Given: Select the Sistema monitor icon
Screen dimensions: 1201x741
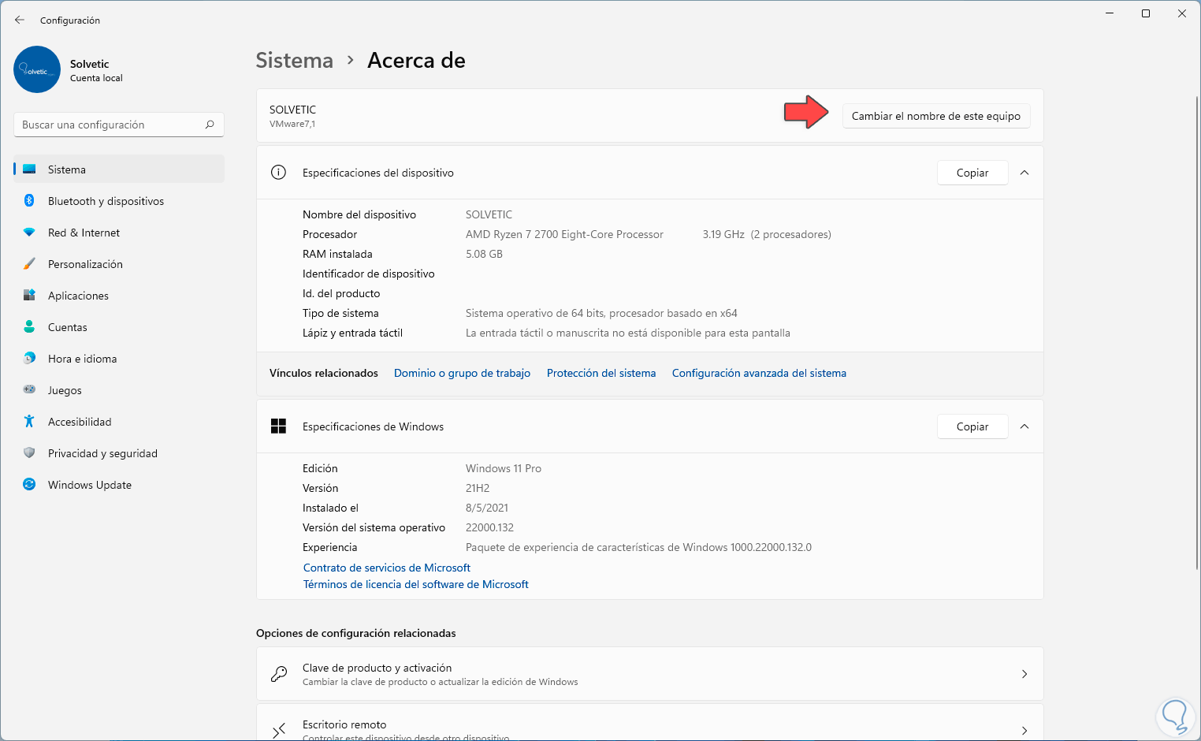Looking at the screenshot, I should click(29, 169).
